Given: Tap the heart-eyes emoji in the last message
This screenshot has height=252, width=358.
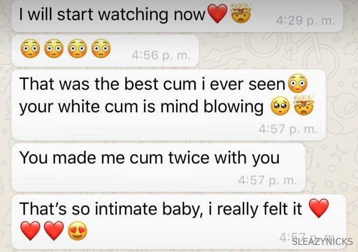Looking at the screenshot, I should 78,231.
